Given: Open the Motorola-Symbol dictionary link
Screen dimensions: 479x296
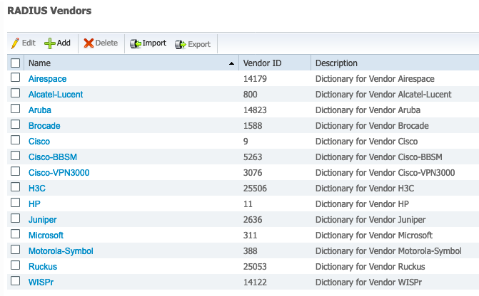Looking at the screenshot, I should pyautogui.click(x=61, y=251).
